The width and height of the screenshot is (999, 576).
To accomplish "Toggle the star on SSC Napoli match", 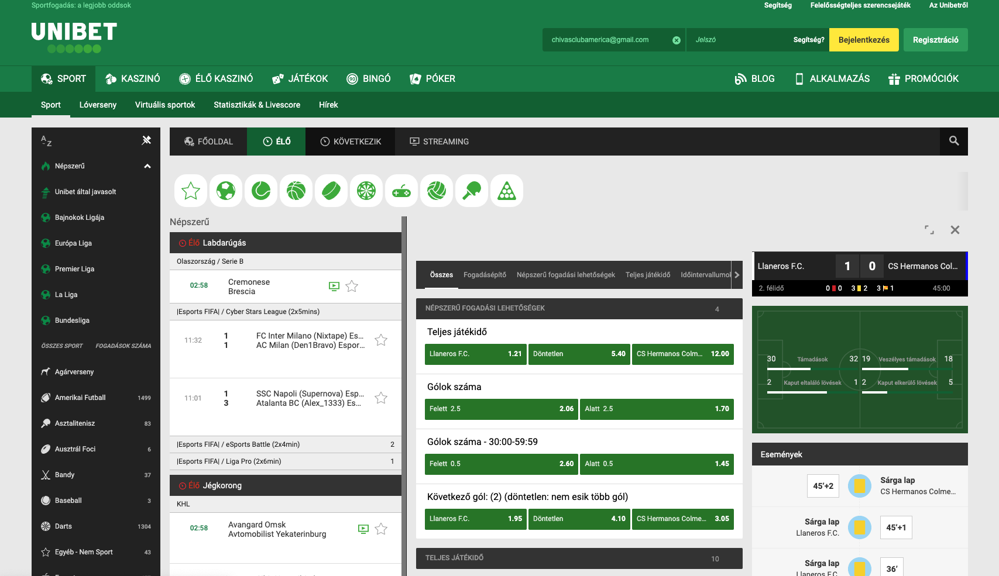I will click(x=381, y=398).
